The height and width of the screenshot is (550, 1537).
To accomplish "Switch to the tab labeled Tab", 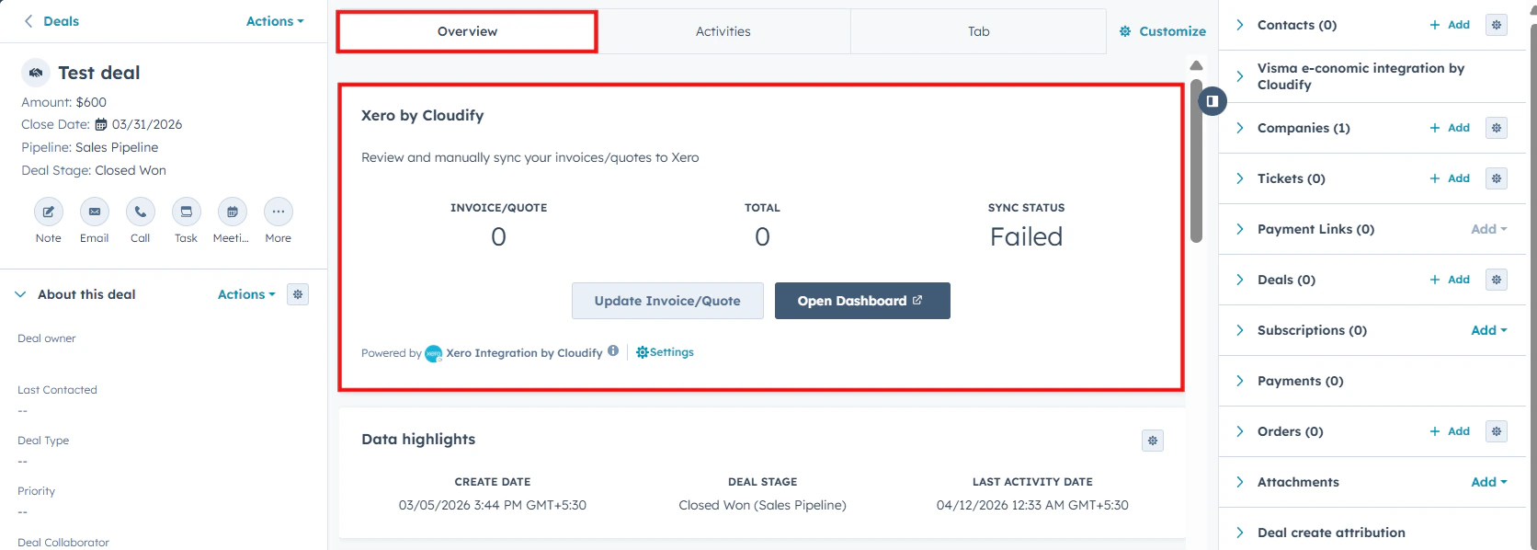I will tap(978, 31).
